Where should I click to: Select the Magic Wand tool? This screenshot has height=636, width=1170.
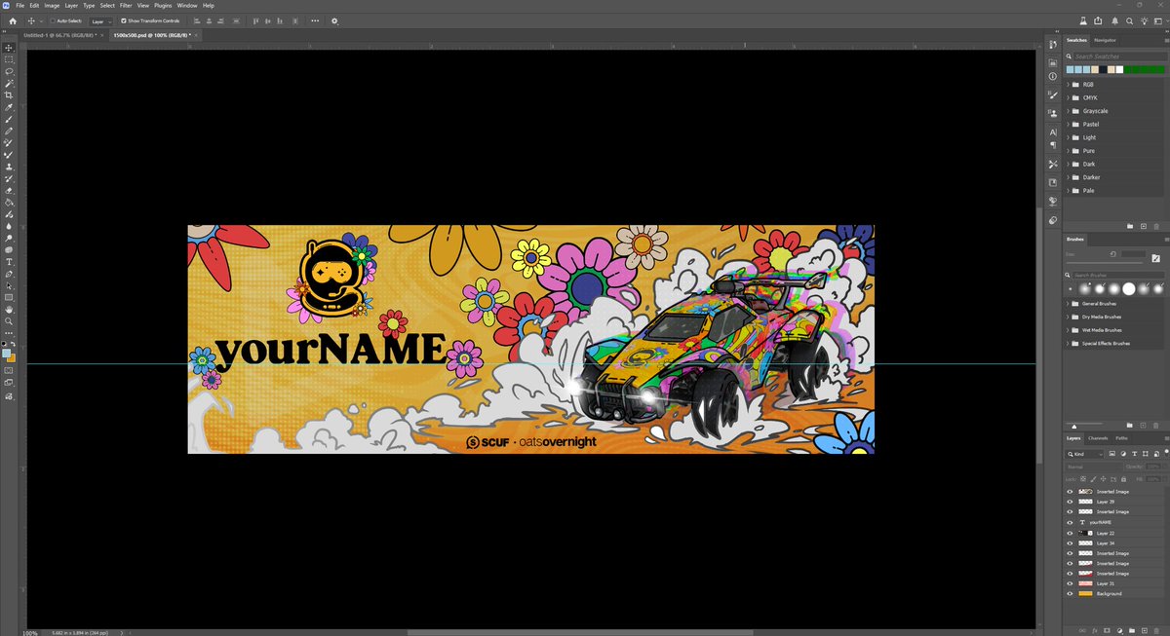pyautogui.click(x=9, y=84)
